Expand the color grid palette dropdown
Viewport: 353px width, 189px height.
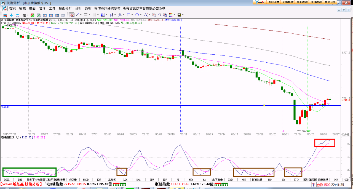[x=175, y=15]
